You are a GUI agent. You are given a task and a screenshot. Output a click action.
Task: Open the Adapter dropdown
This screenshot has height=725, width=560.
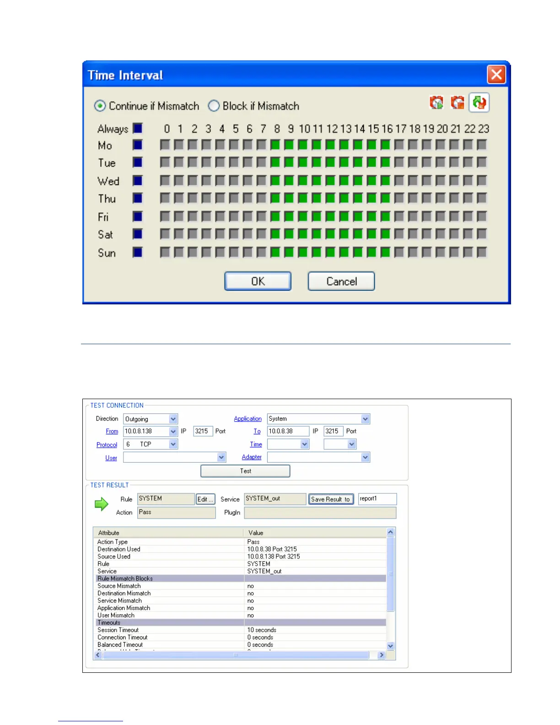click(x=365, y=457)
